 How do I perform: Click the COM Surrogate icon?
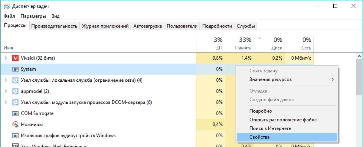pos(15,113)
